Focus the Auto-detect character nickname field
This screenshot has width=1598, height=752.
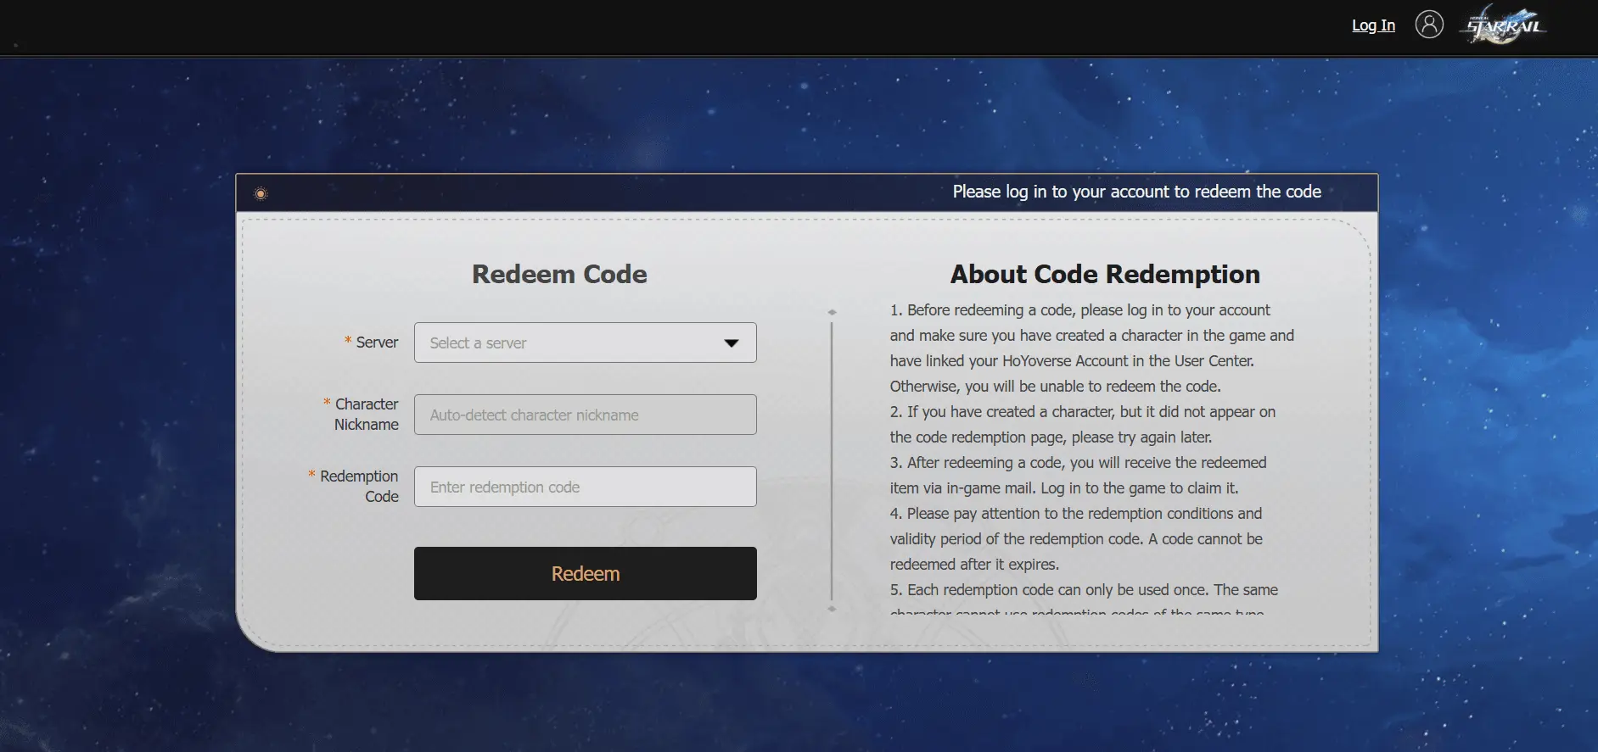point(585,415)
